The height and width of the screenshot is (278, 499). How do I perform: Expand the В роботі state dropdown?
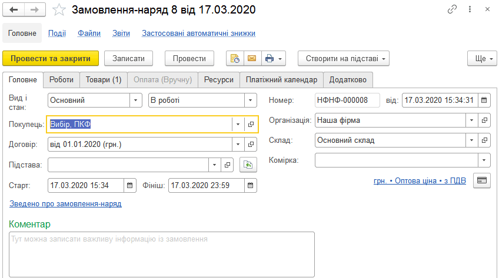tap(251, 100)
